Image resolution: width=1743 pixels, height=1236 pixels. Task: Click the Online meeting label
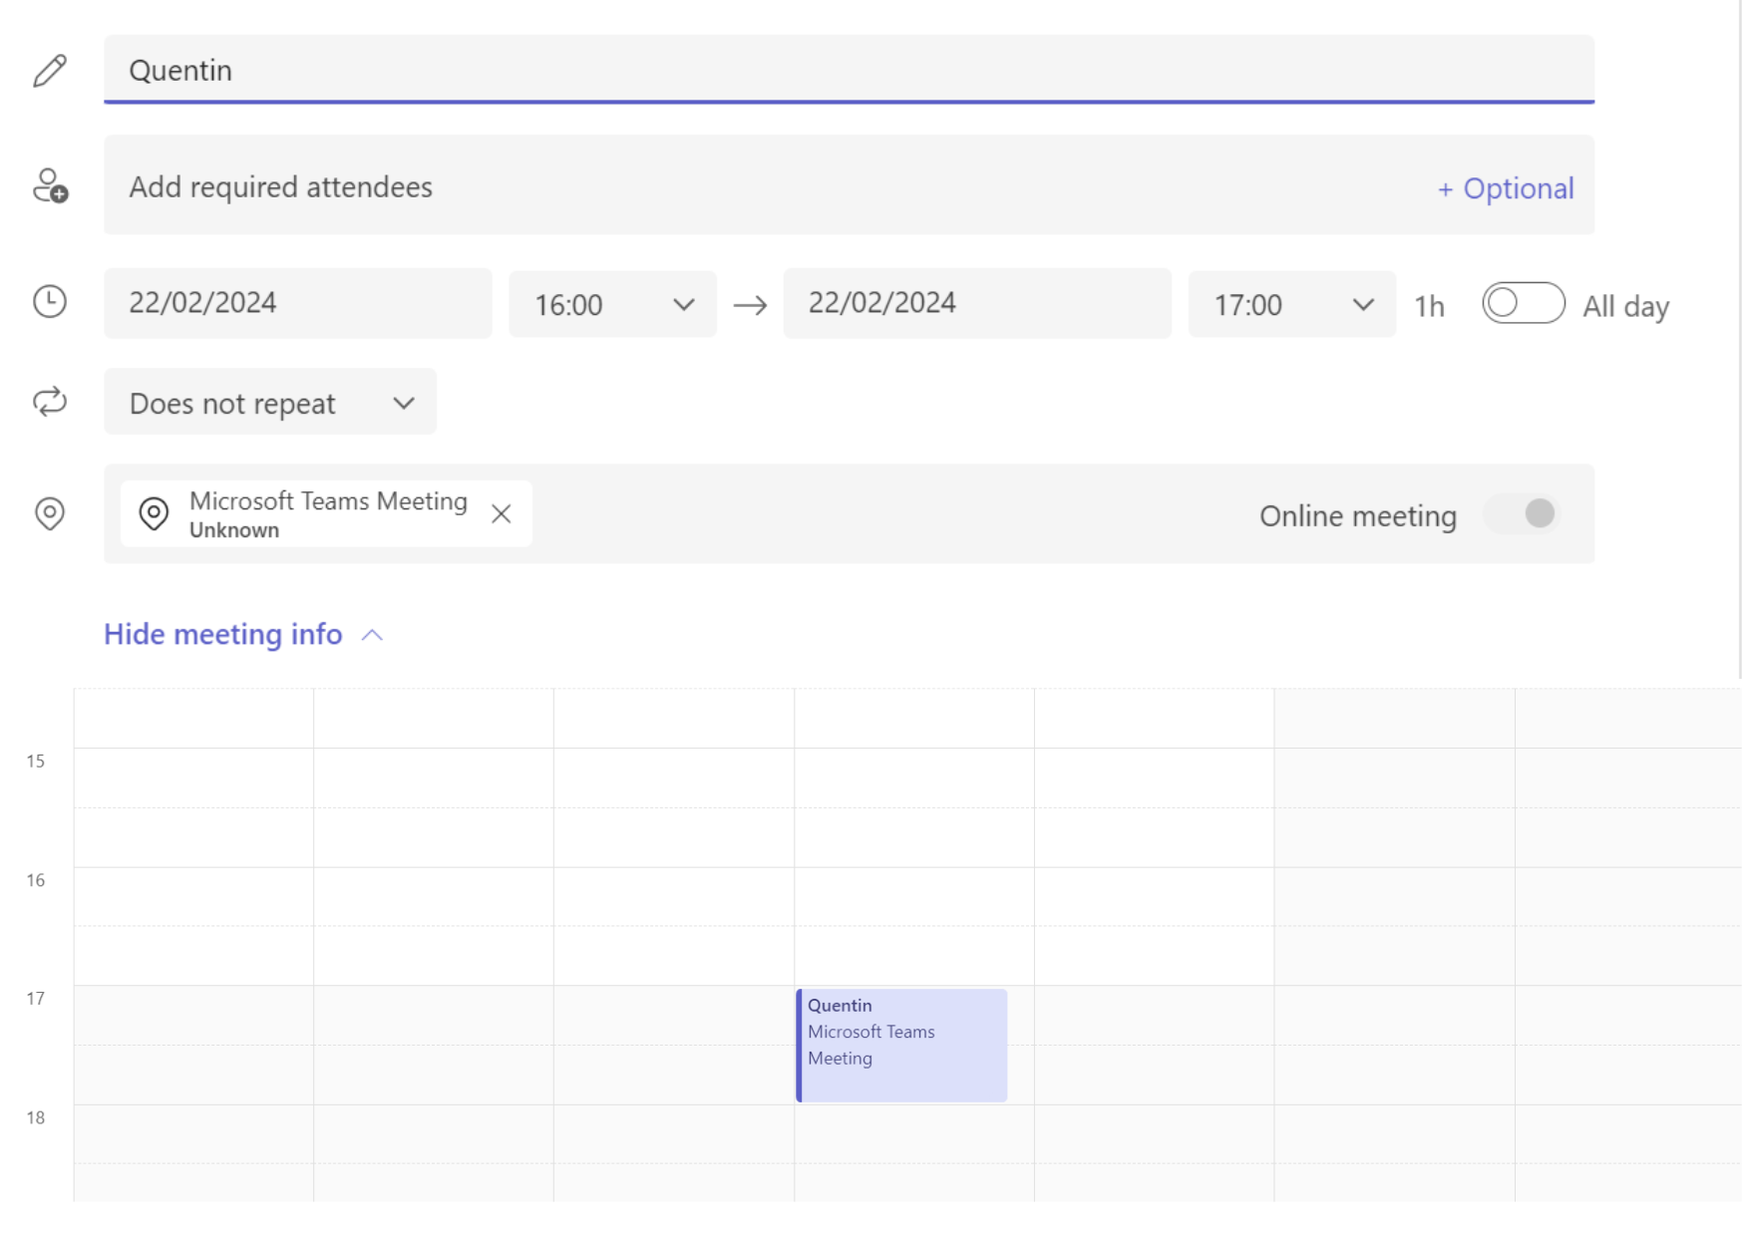click(x=1358, y=515)
